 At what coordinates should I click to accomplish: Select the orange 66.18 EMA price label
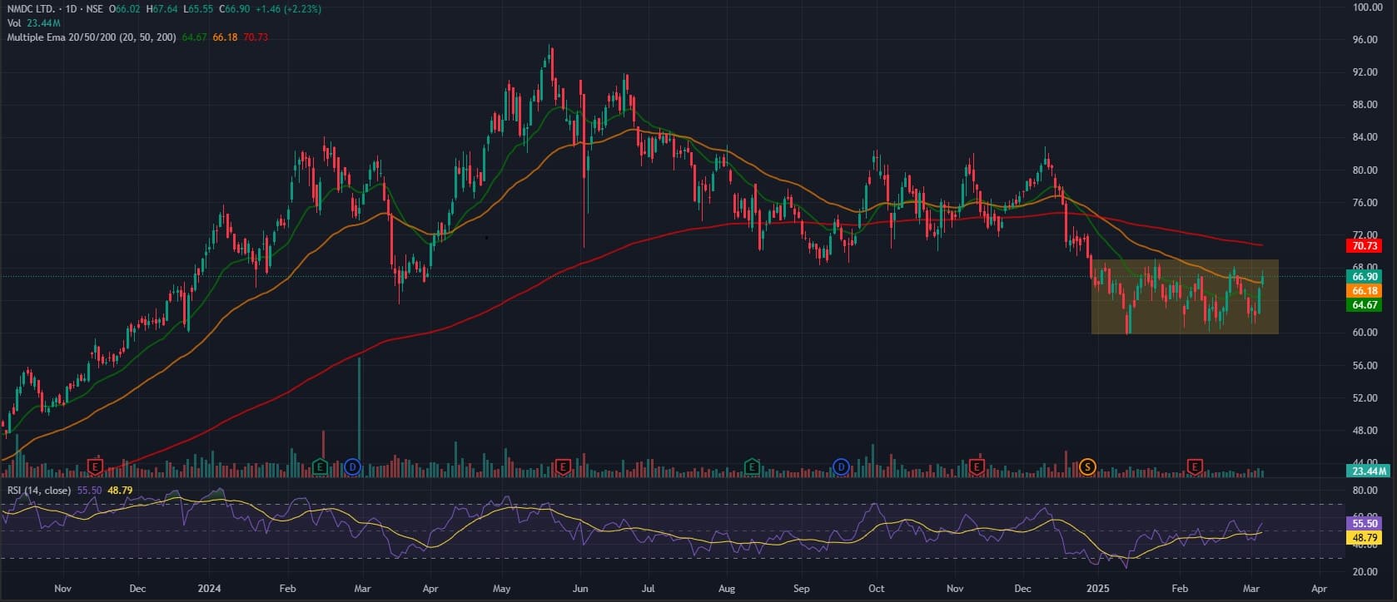coord(1365,291)
